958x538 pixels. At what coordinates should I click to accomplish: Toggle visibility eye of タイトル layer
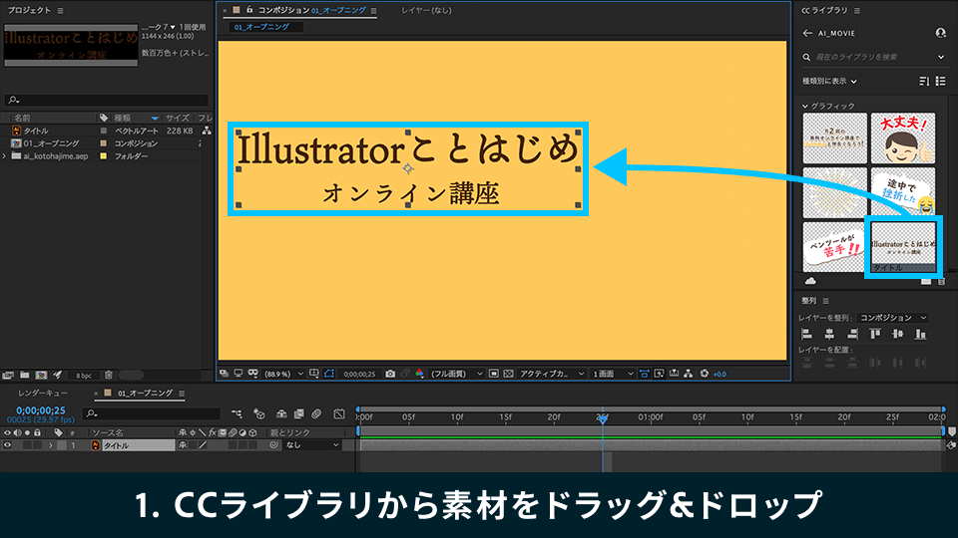7,445
